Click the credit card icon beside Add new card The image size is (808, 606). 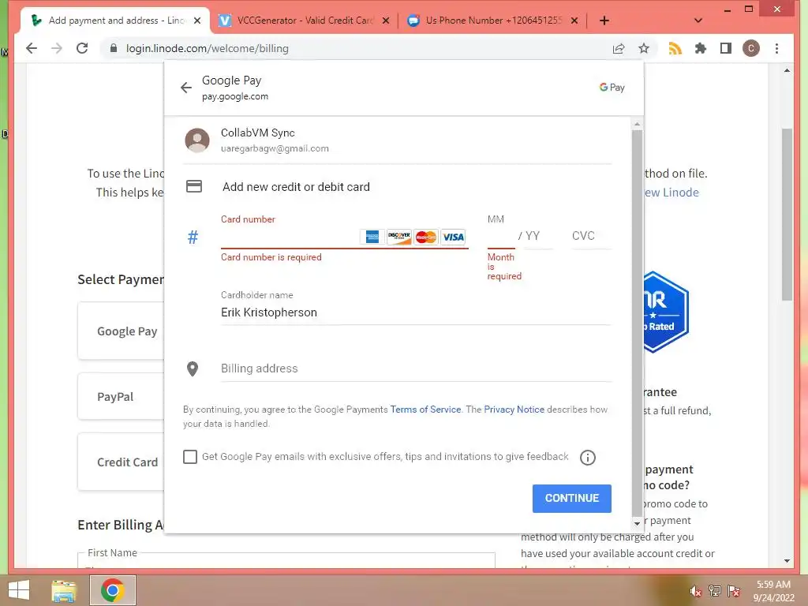[x=194, y=186]
